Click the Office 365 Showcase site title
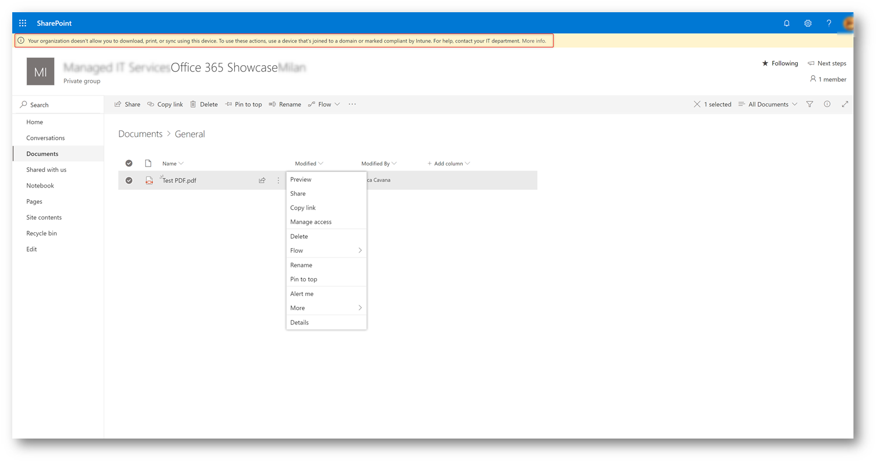The width and height of the screenshot is (887, 463). click(x=224, y=68)
